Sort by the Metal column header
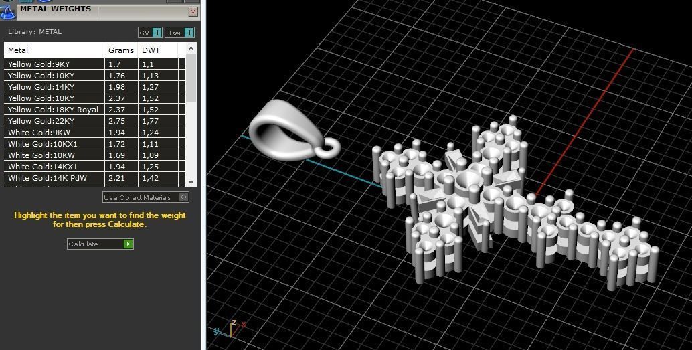The height and width of the screenshot is (350, 692). pyautogui.click(x=54, y=50)
